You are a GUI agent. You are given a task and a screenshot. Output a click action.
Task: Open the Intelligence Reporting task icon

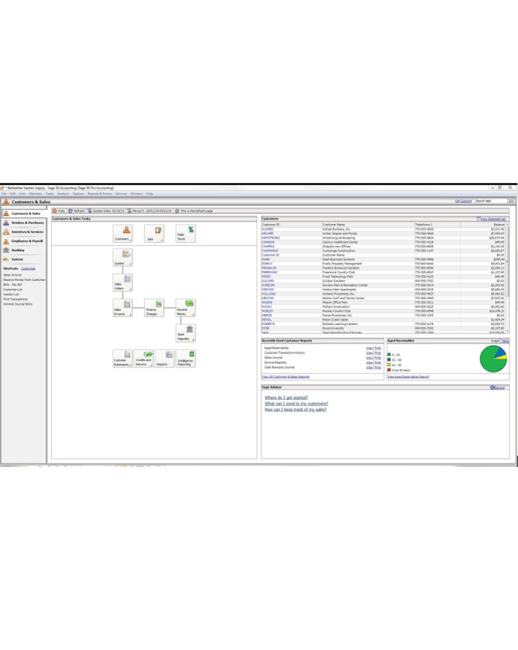click(x=185, y=358)
